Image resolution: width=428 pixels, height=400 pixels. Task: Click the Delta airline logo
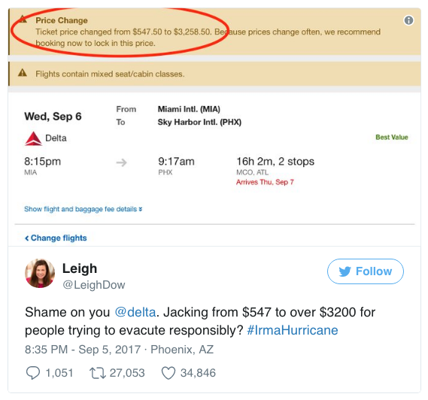coord(33,138)
